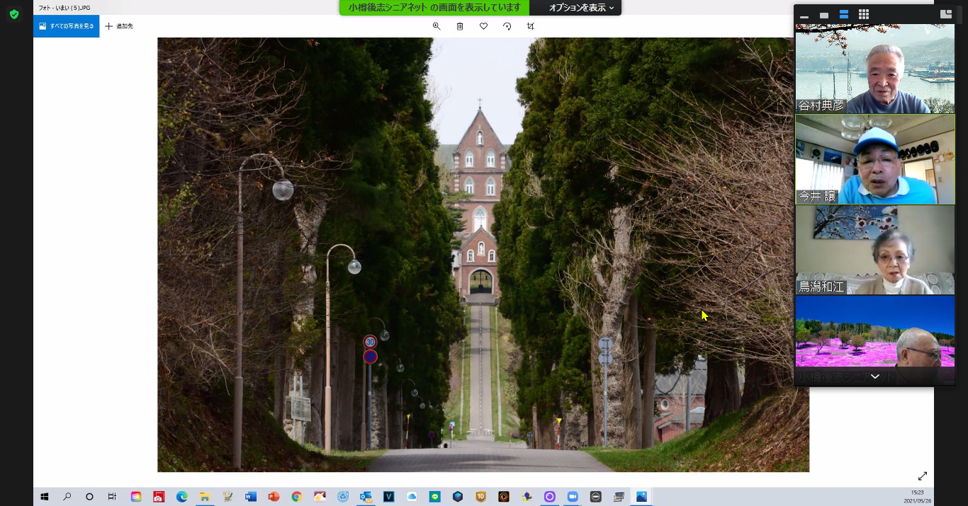Click the heart favorite icon
This screenshot has width=968, height=506.
tap(483, 26)
